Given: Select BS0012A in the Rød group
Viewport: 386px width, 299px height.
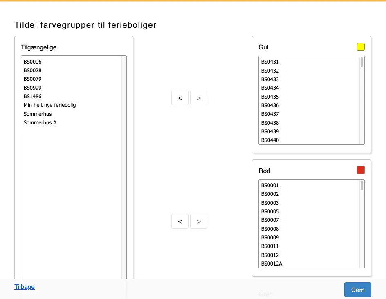Looking at the screenshot, I should click(x=272, y=264).
